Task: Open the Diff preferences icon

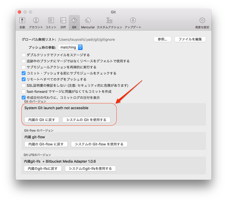Action: point(63,23)
